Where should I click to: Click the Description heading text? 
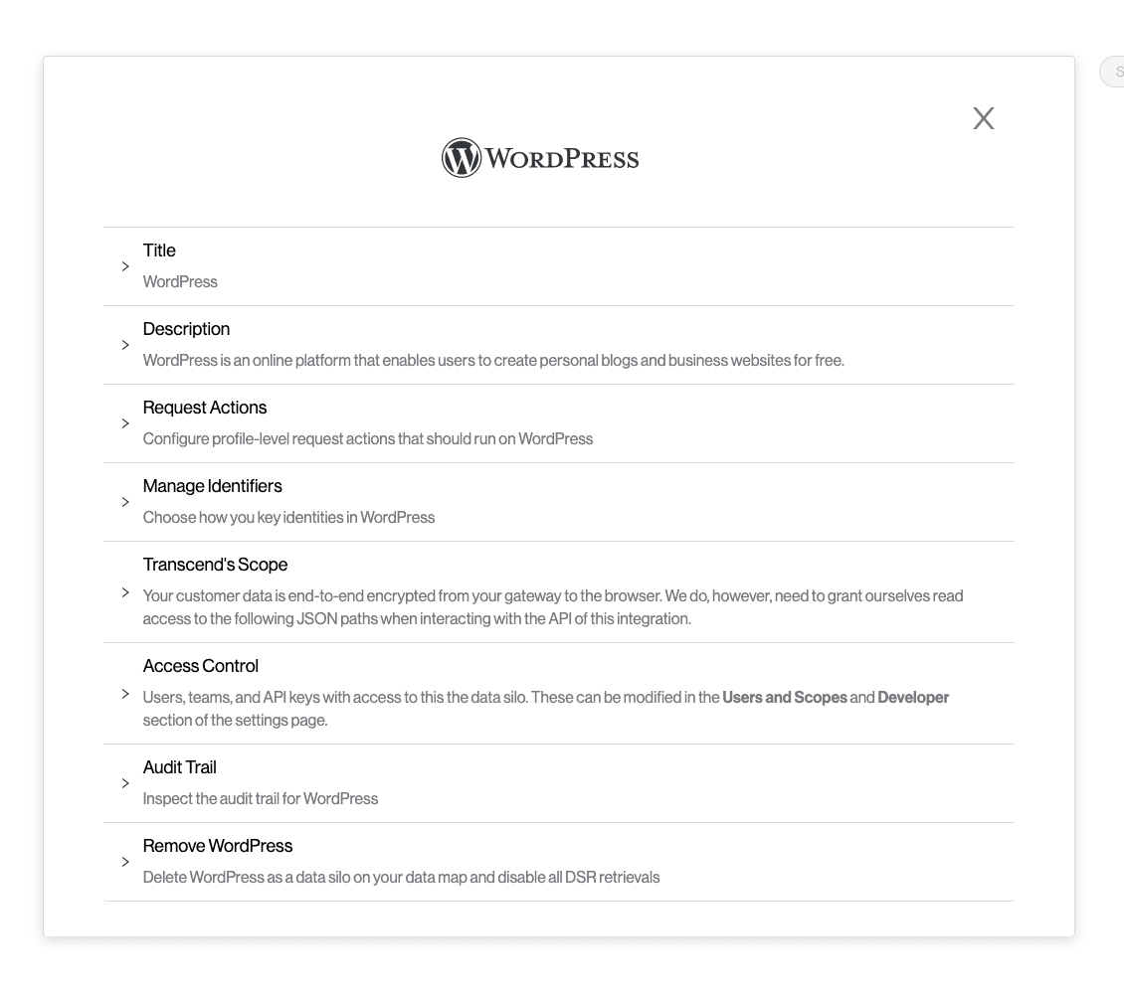[186, 329]
